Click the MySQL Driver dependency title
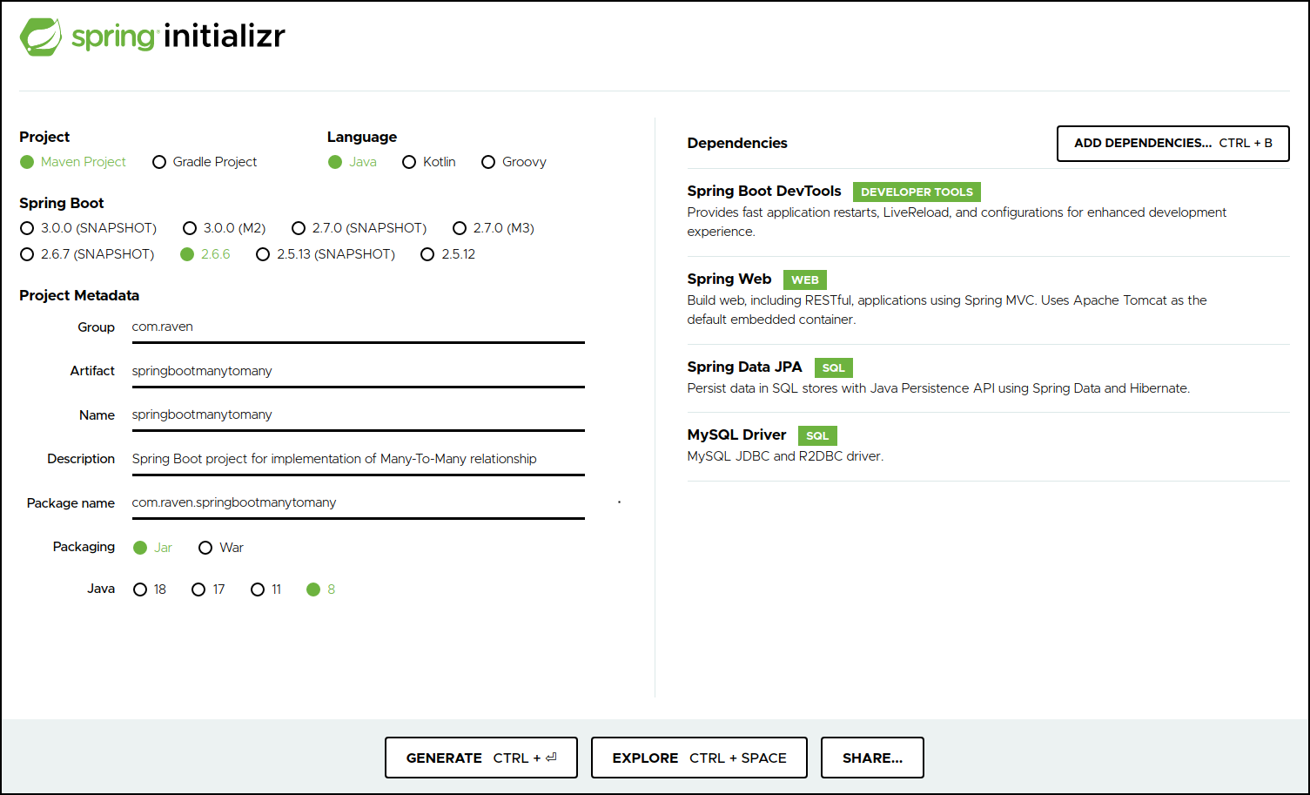The width and height of the screenshot is (1310, 795). click(736, 435)
